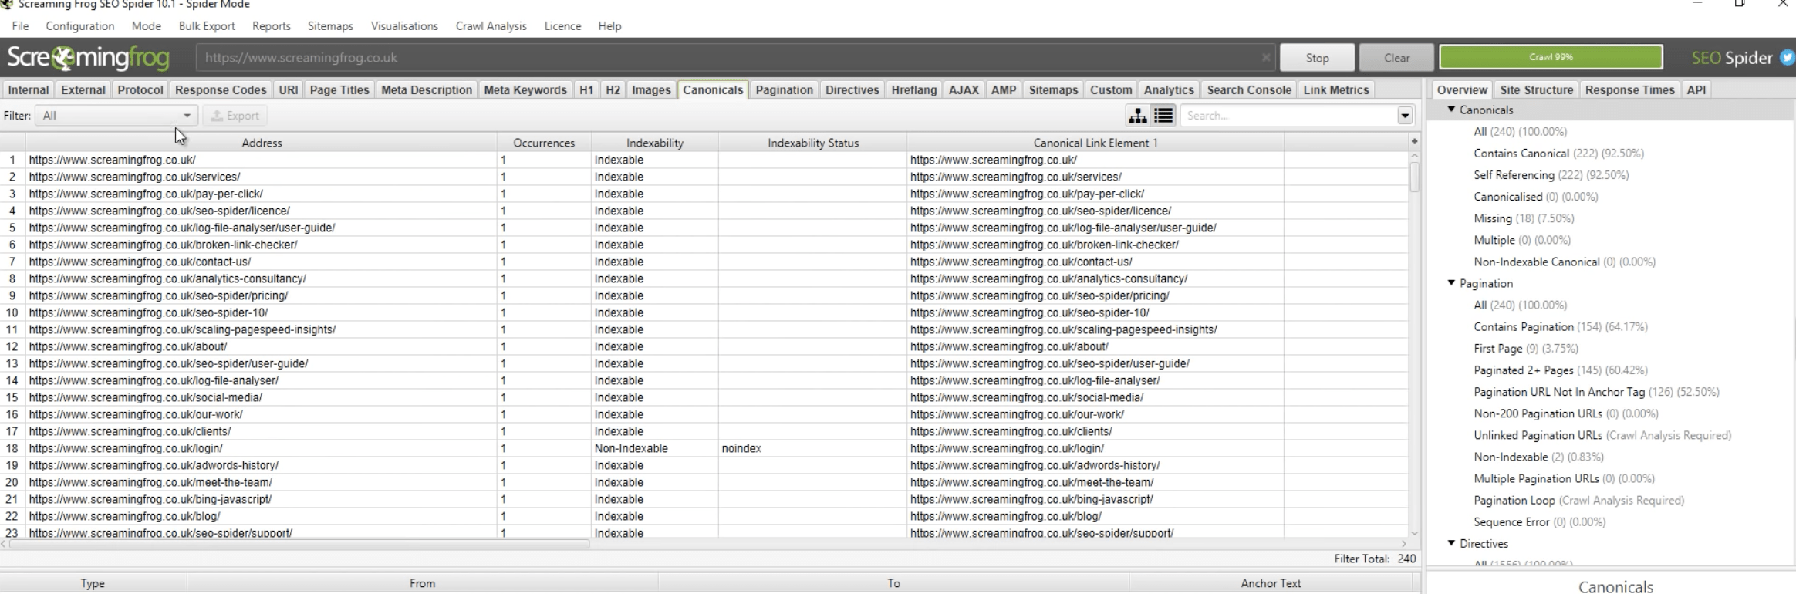Select First Page (9) filter
Screen dimensions: 1796x594
(1526, 349)
